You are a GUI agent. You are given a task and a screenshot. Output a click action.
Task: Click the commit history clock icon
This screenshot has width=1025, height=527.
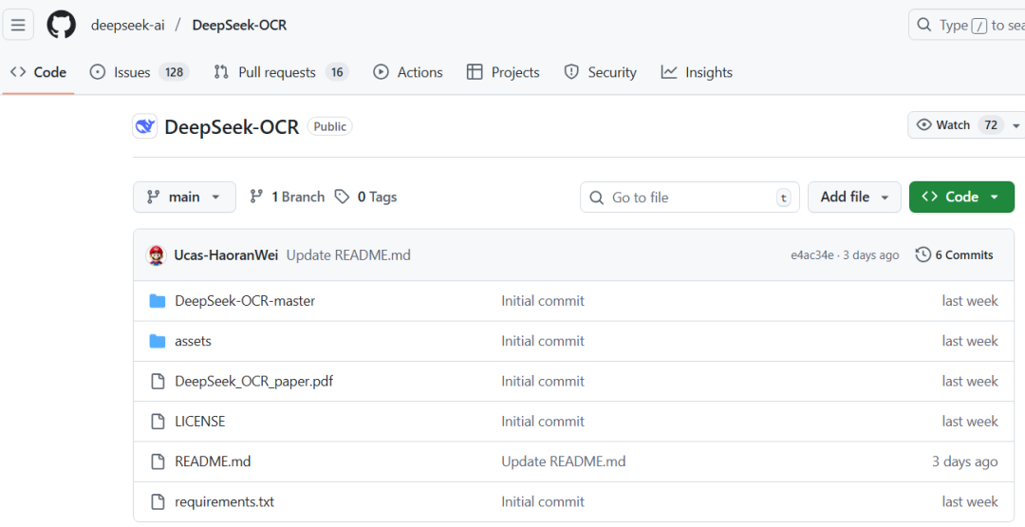click(922, 254)
